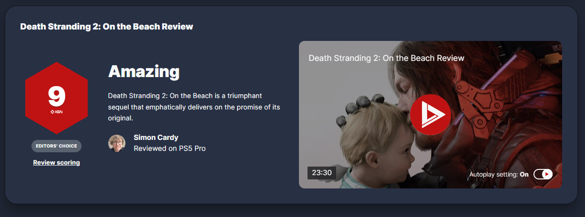
Task: Click the Reviewed on PS5 Pro text
Action: click(x=170, y=148)
